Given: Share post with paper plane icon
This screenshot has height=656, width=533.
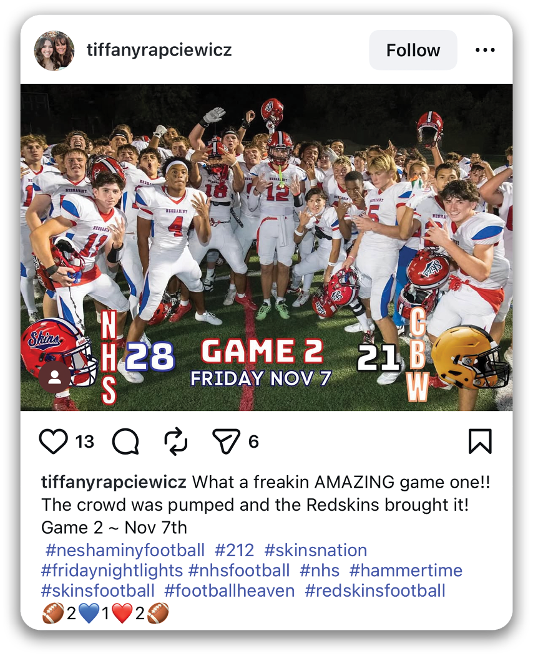Looking at the screenshot, I should (x=227, y=441).
